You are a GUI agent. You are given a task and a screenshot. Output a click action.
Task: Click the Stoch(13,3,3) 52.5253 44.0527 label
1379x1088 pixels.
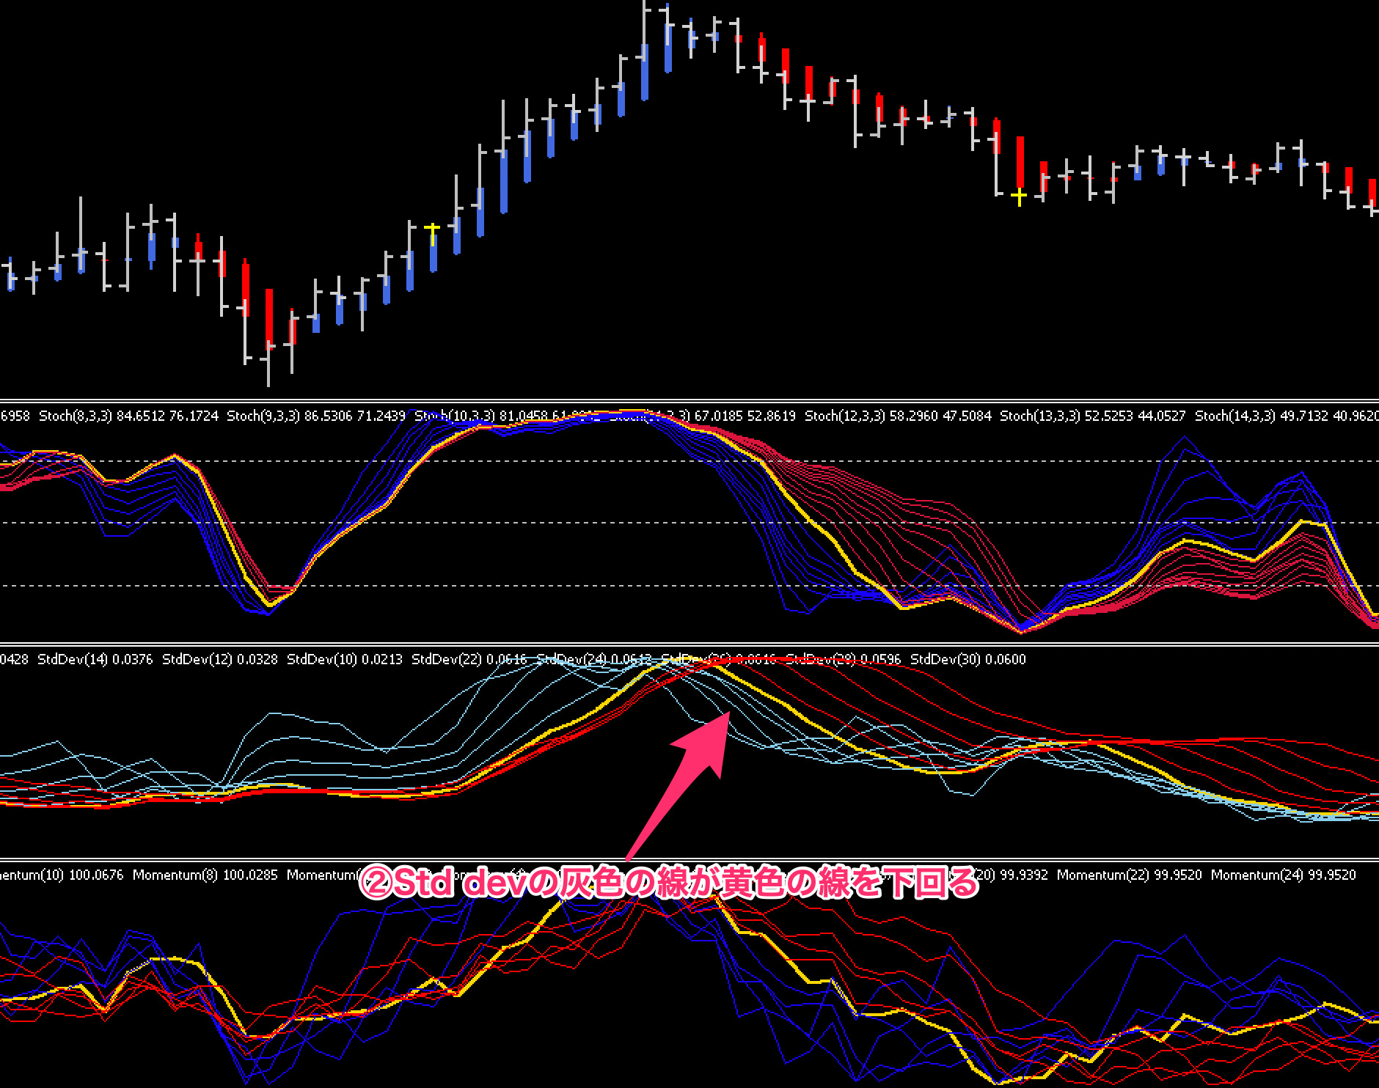tap(1093, 416)
